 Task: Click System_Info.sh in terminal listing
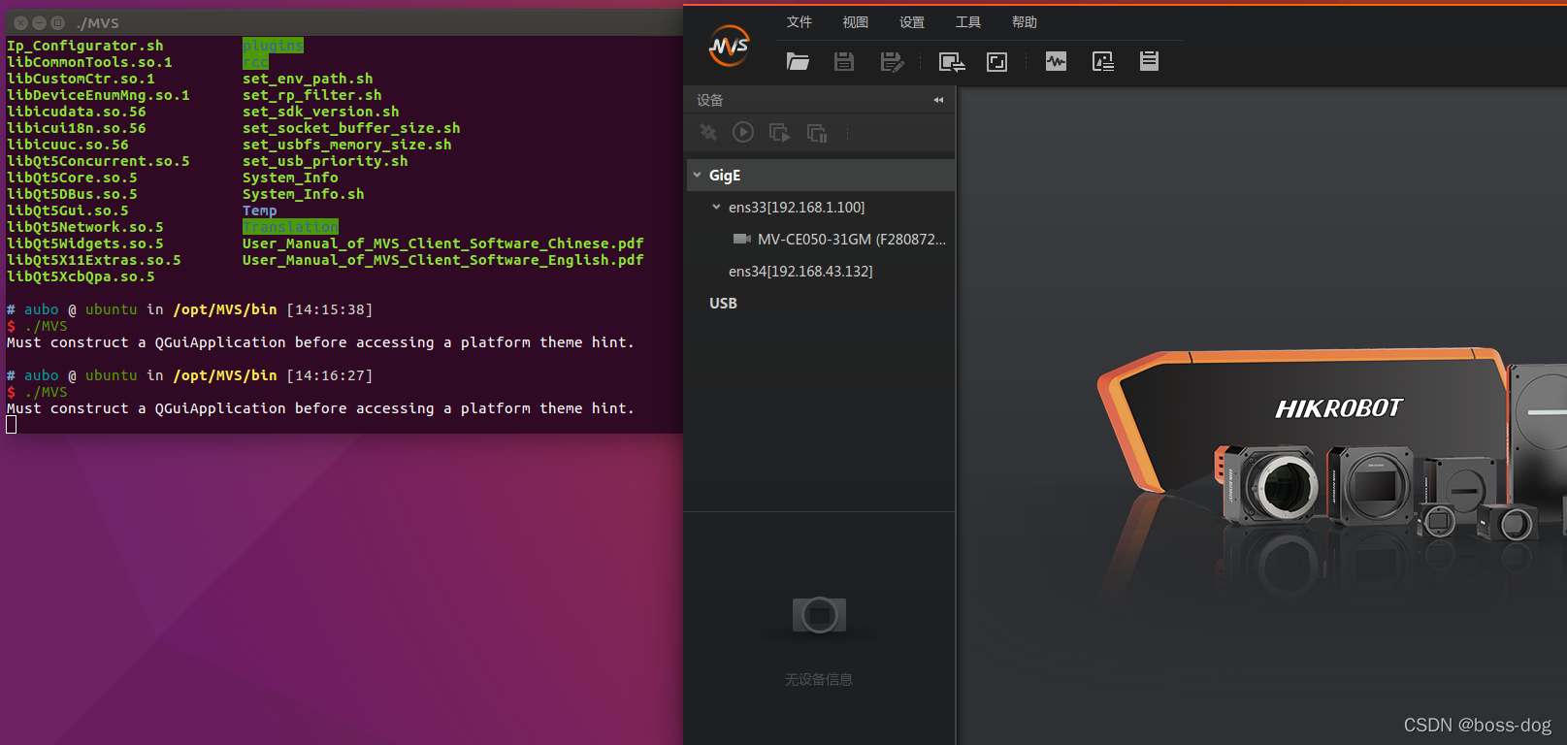pos(304,194)
